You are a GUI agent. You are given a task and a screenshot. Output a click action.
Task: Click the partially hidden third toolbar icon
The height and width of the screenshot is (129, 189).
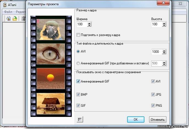23,19
